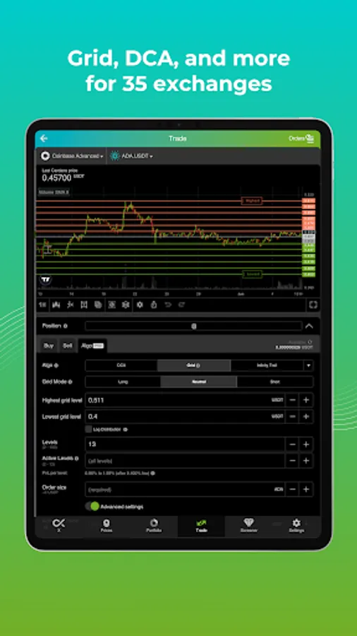The image size is (357, 636).
Task: Select the DCA algo option
Action: (121, 365)
